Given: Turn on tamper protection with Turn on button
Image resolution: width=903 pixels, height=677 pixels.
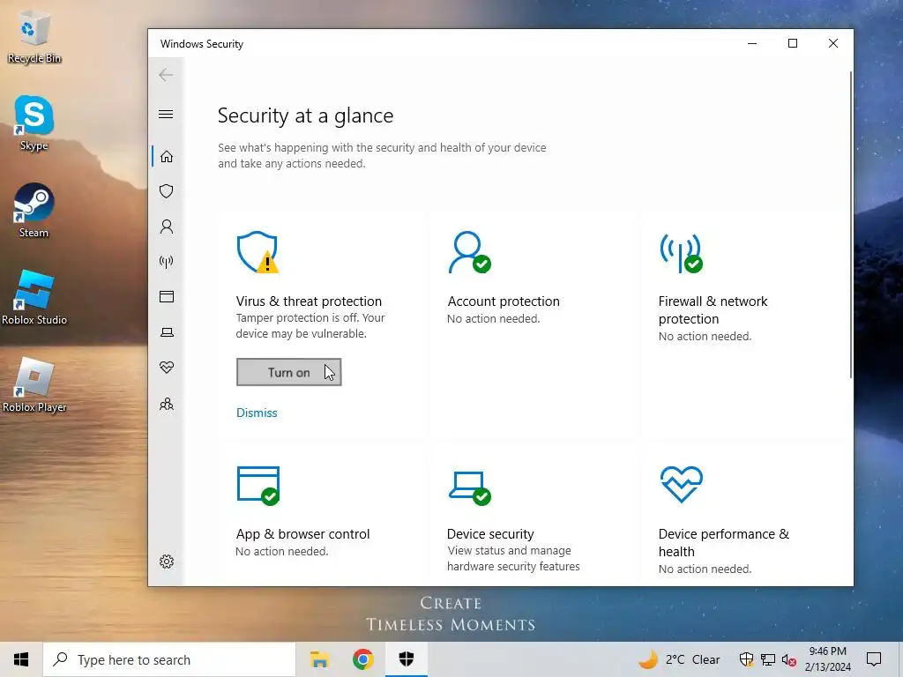Looking at the screenshot, I should 288,372.
